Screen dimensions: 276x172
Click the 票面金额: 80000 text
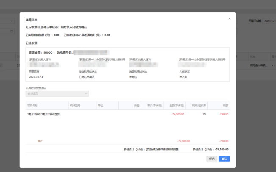click(x=40, y=53)
